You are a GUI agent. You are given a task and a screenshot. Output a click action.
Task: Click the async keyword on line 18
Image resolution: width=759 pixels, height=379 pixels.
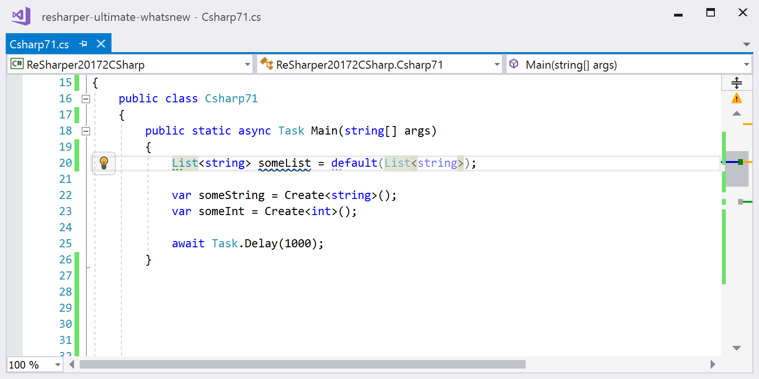click(255, 131)
